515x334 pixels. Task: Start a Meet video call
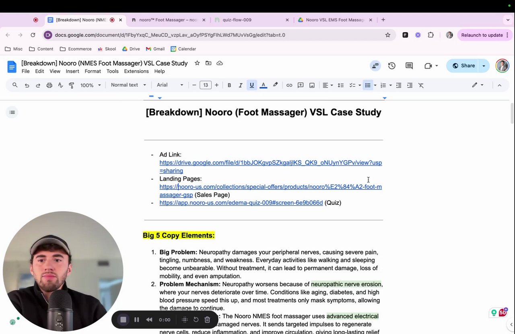tap(428, 66)
